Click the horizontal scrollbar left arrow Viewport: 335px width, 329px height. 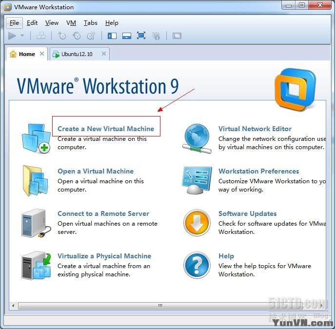13,306
